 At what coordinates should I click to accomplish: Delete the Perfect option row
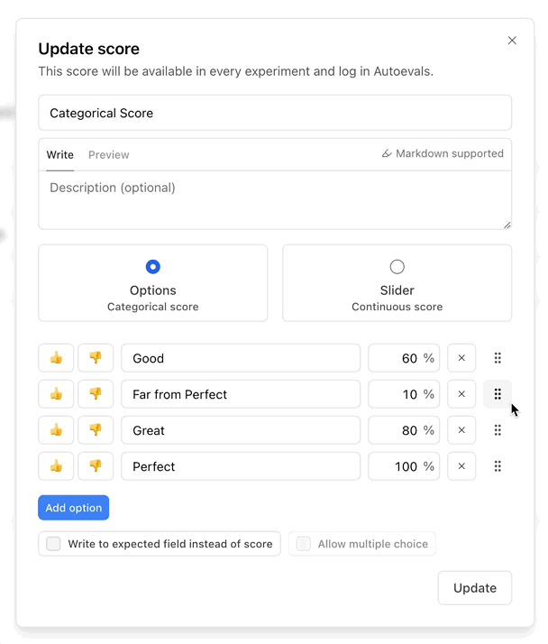461,466
